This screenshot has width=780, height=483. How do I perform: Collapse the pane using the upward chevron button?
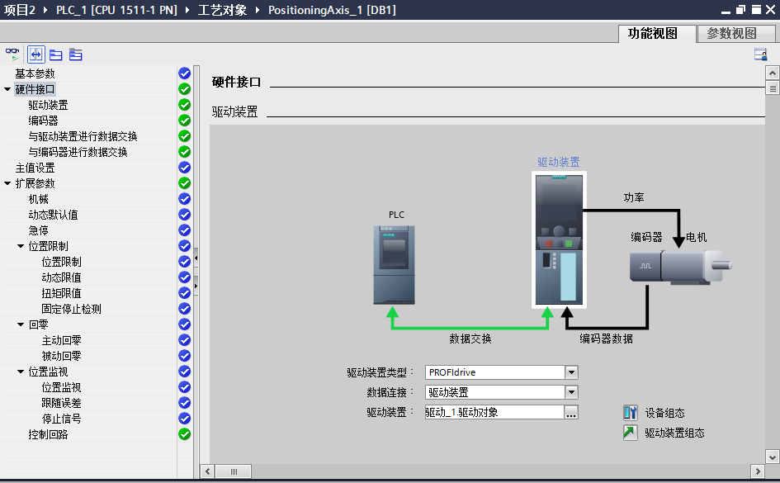(x=771, y=73)
